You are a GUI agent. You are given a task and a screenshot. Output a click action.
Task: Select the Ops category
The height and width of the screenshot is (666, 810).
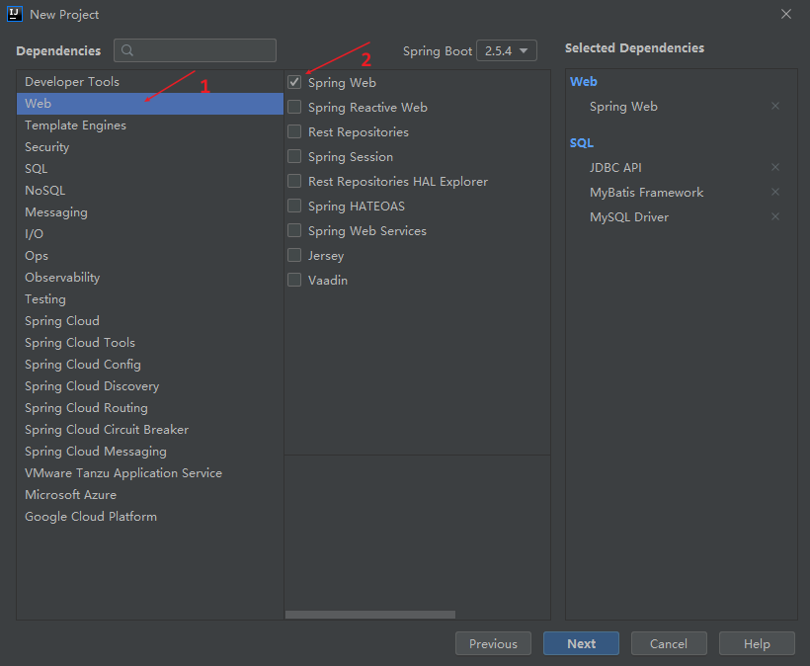150,255
